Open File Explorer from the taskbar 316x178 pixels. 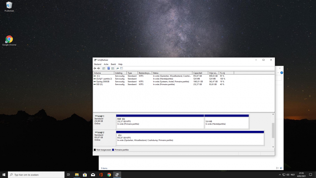click(76, 175)
